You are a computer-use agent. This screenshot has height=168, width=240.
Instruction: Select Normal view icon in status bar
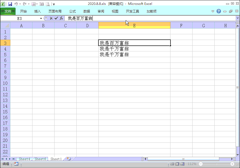click(x=172, y=164)
